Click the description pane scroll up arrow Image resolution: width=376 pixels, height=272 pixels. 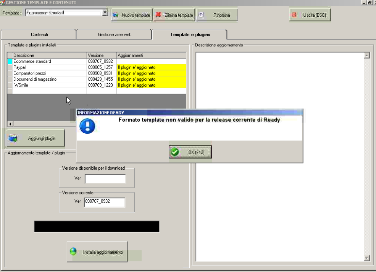366,56
